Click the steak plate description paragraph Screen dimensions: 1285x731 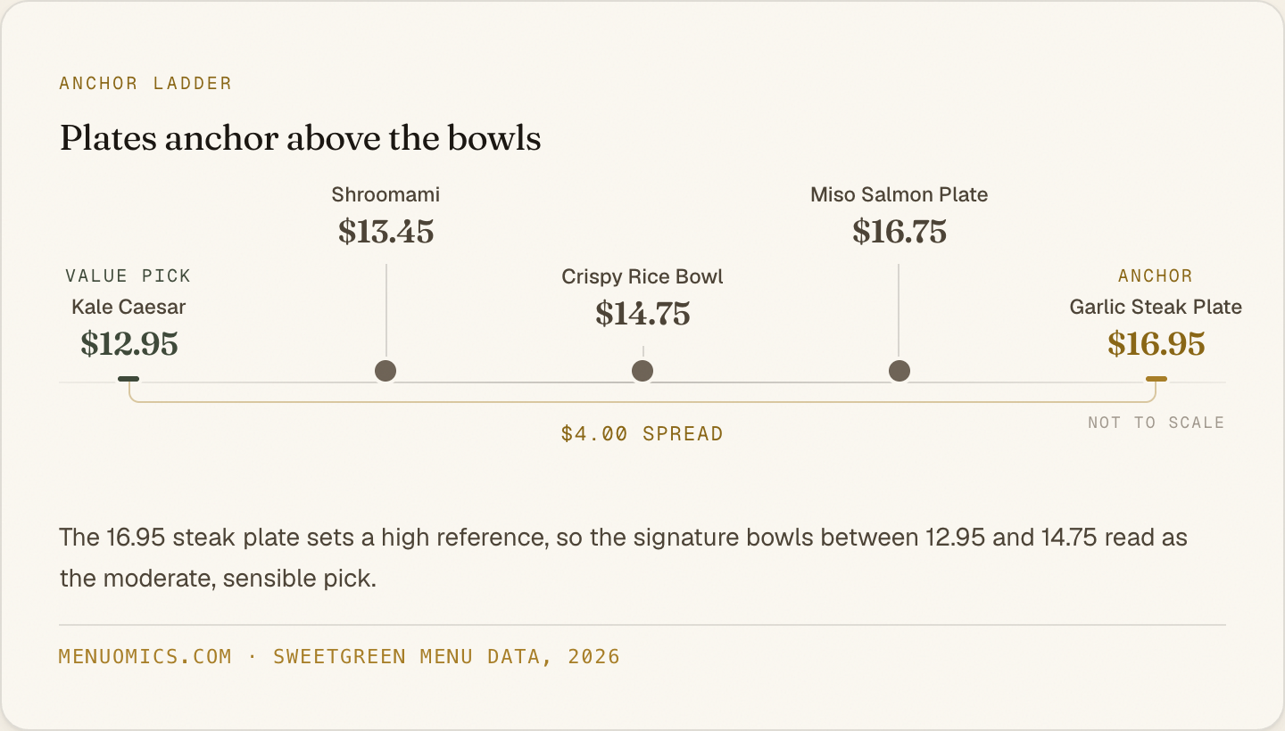click(623, 558)
